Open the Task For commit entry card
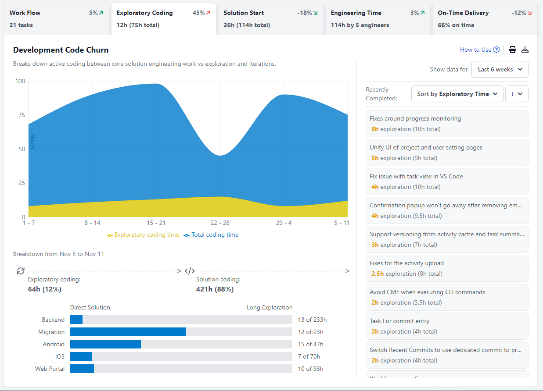Screen dimensions: 543x391 pyautogui.click(x=447, y=326)
